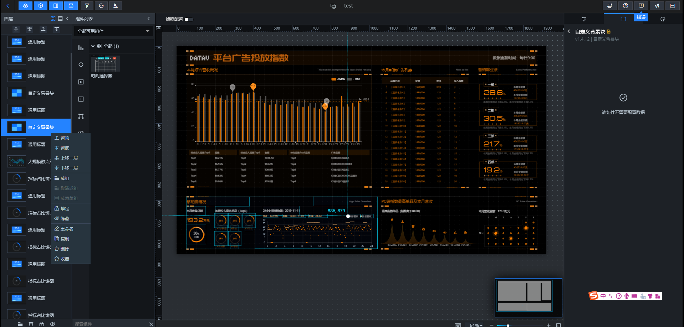This screenshot has height=327, width=684.
Task: Open the node blueprint editor icon
Action: pos(610,6)
